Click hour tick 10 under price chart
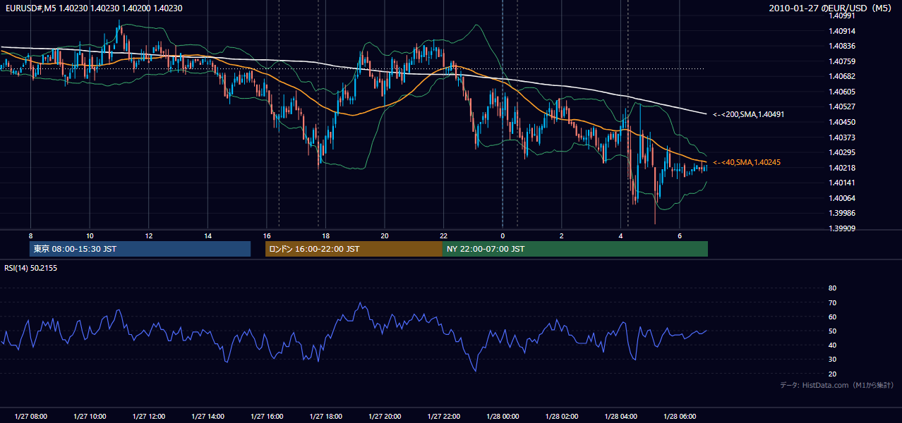This screenshot has width=902, height=423. (90, 235)
